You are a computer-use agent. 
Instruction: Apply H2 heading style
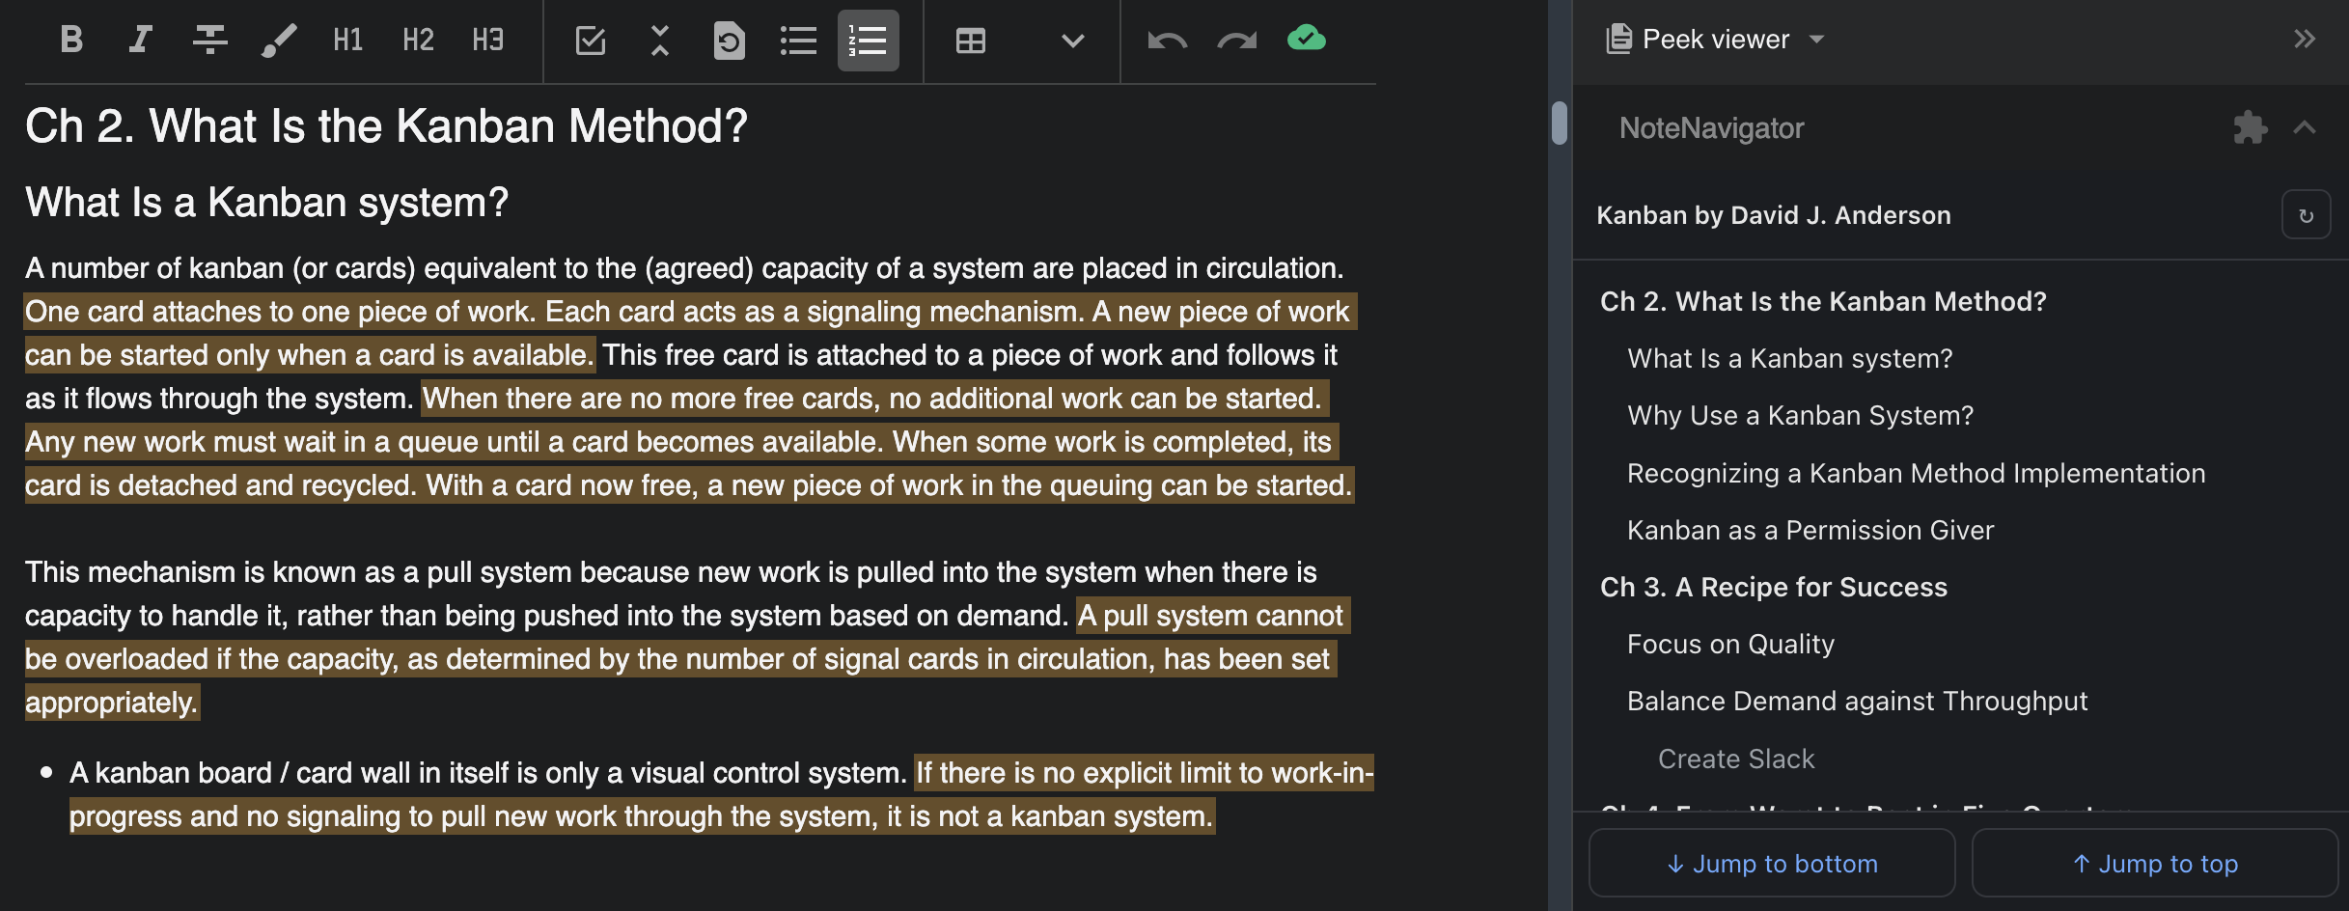coord(418,40)
